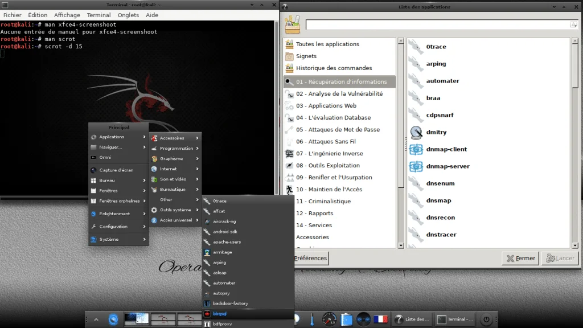The width and height of the screenshot is (583, 328).
Task: Select 02 - Analyse de la Vulnérabilité category
Action: [340, 94]
